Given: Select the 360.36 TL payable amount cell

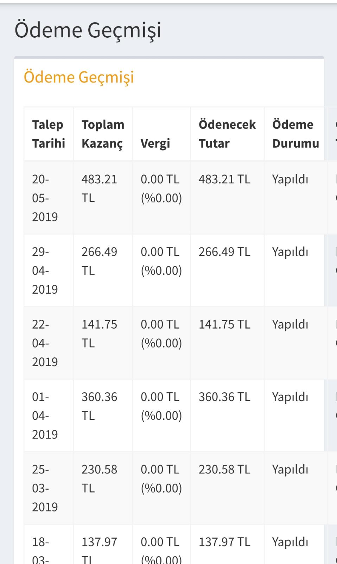Looking at the screenshot, I should [x=227, y=416].
